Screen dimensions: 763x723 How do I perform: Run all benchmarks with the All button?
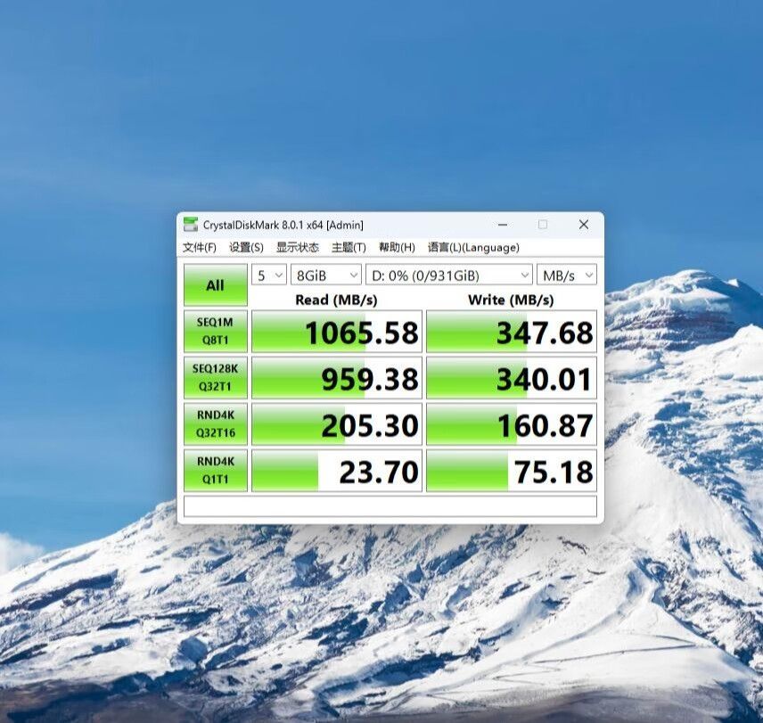216,285
